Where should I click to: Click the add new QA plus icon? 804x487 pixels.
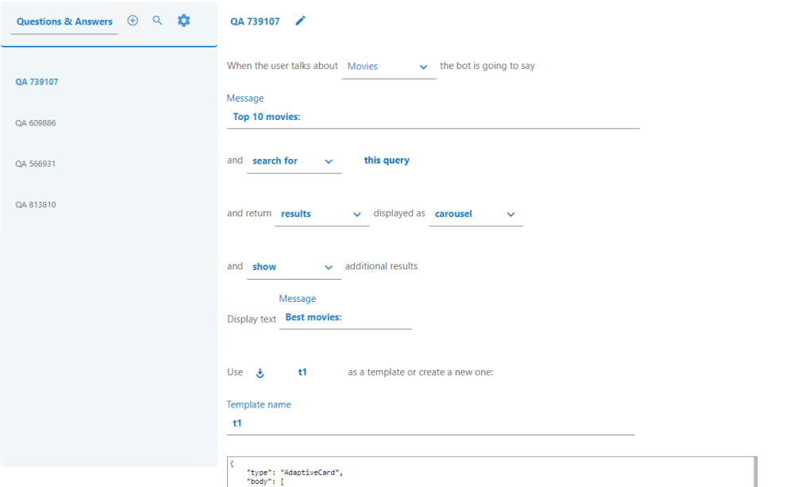coord(133,21)
